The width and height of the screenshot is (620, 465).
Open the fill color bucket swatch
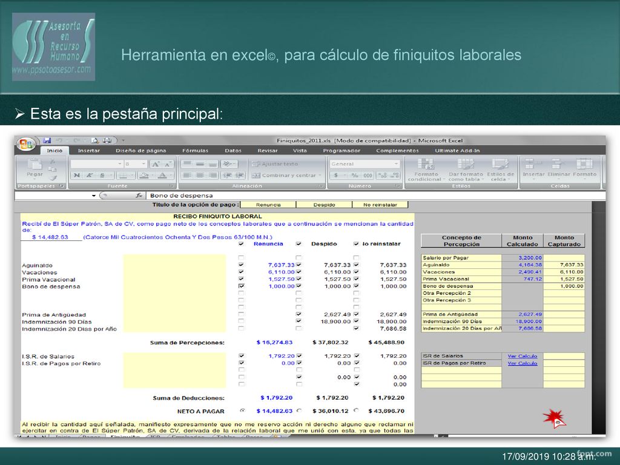click(x=144, y=175)
